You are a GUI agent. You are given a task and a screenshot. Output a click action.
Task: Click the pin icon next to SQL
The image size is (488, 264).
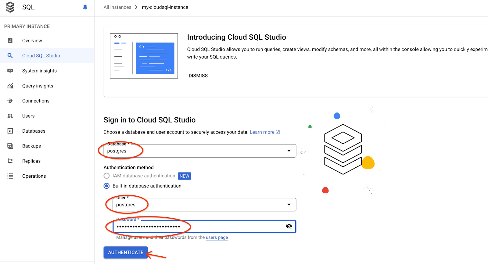click(x=85, y=7)
